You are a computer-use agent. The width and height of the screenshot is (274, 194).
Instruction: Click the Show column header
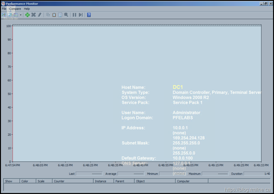[12, 181]
